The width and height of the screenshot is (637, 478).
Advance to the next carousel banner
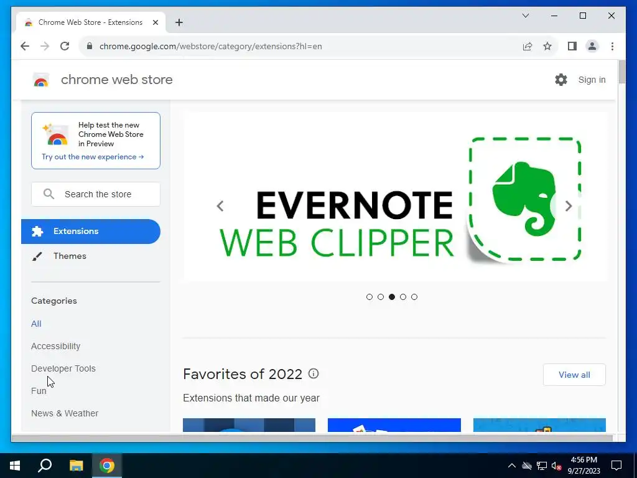coord(569,206)
